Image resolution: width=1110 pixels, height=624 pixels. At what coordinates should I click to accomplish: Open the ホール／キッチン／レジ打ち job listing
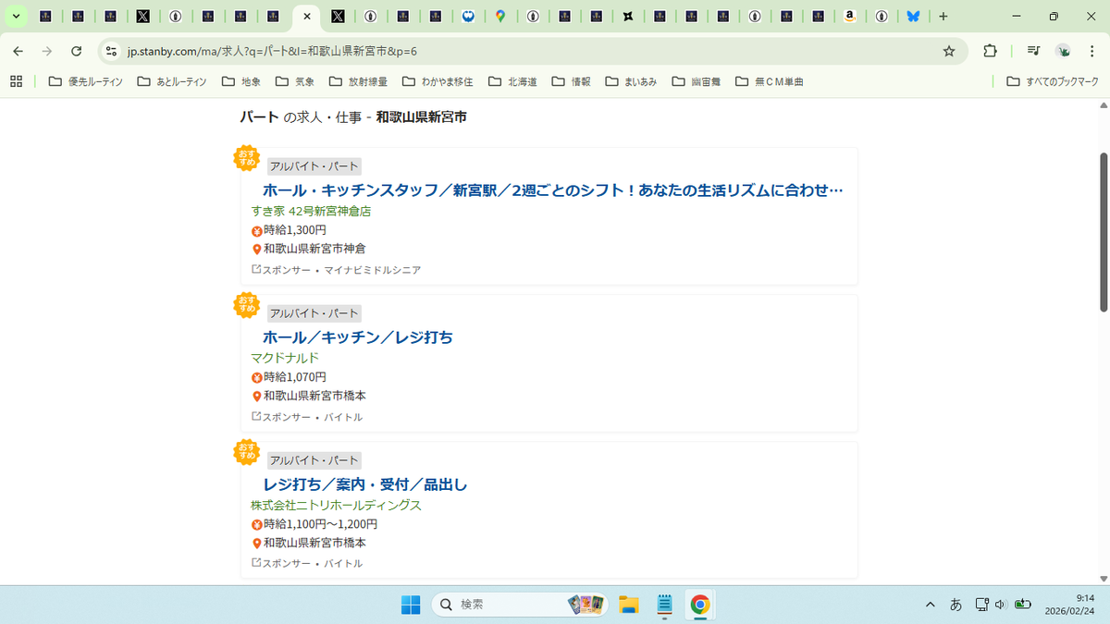coord(358,337)
